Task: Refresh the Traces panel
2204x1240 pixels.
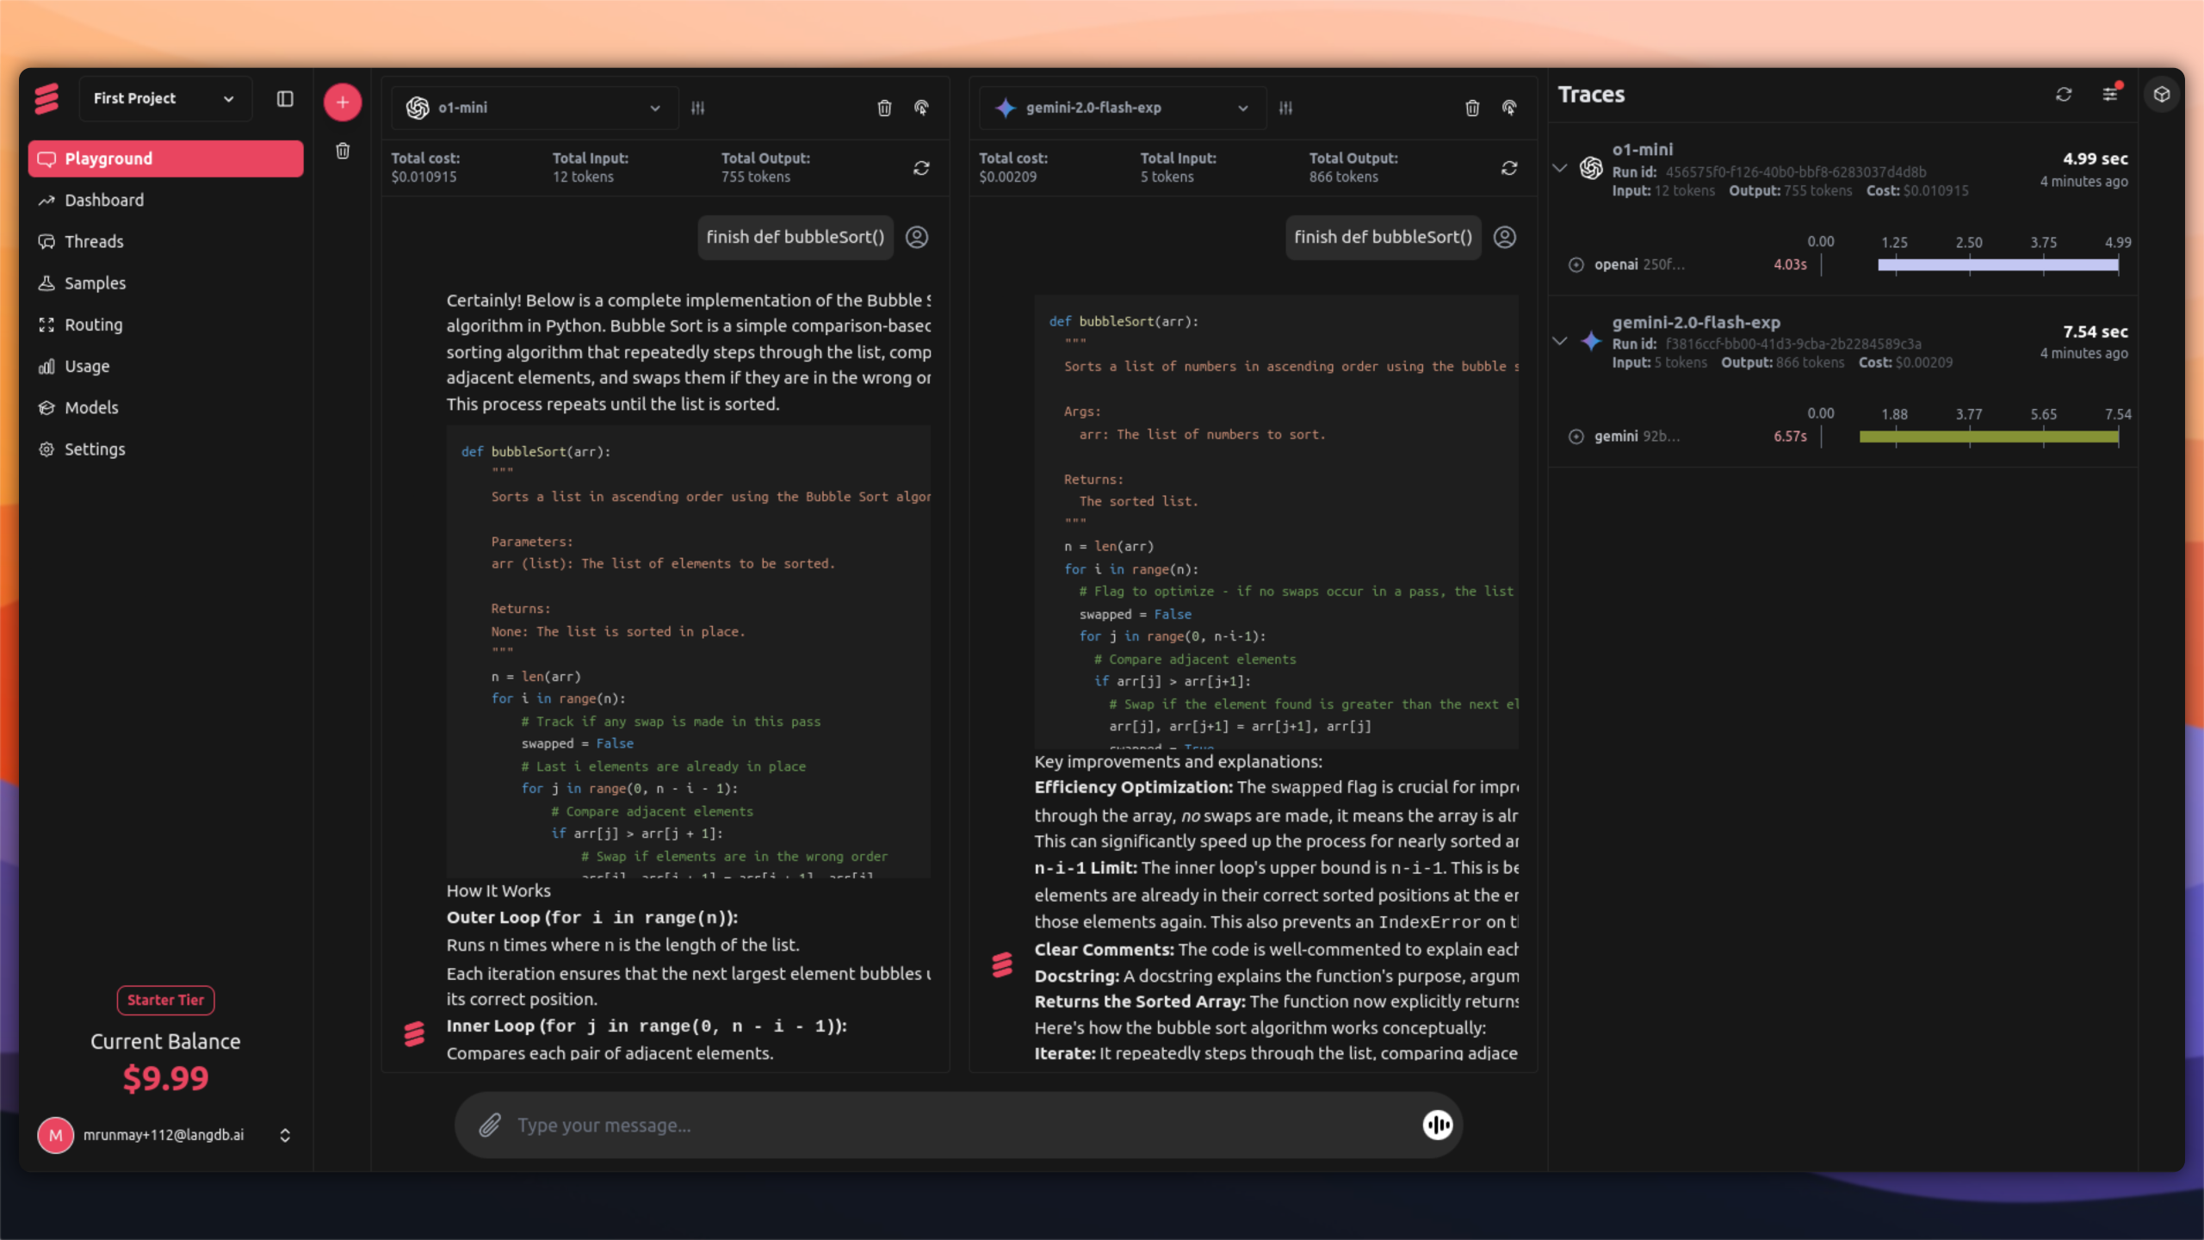Action: pyautogui.click(x=2064, y=94)
